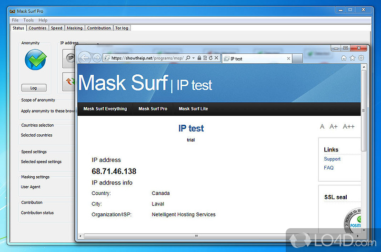The width and height of the screenshot is (381, 252).
Task: Click the User Agent label in Masking settings
Action: point(30,187)
